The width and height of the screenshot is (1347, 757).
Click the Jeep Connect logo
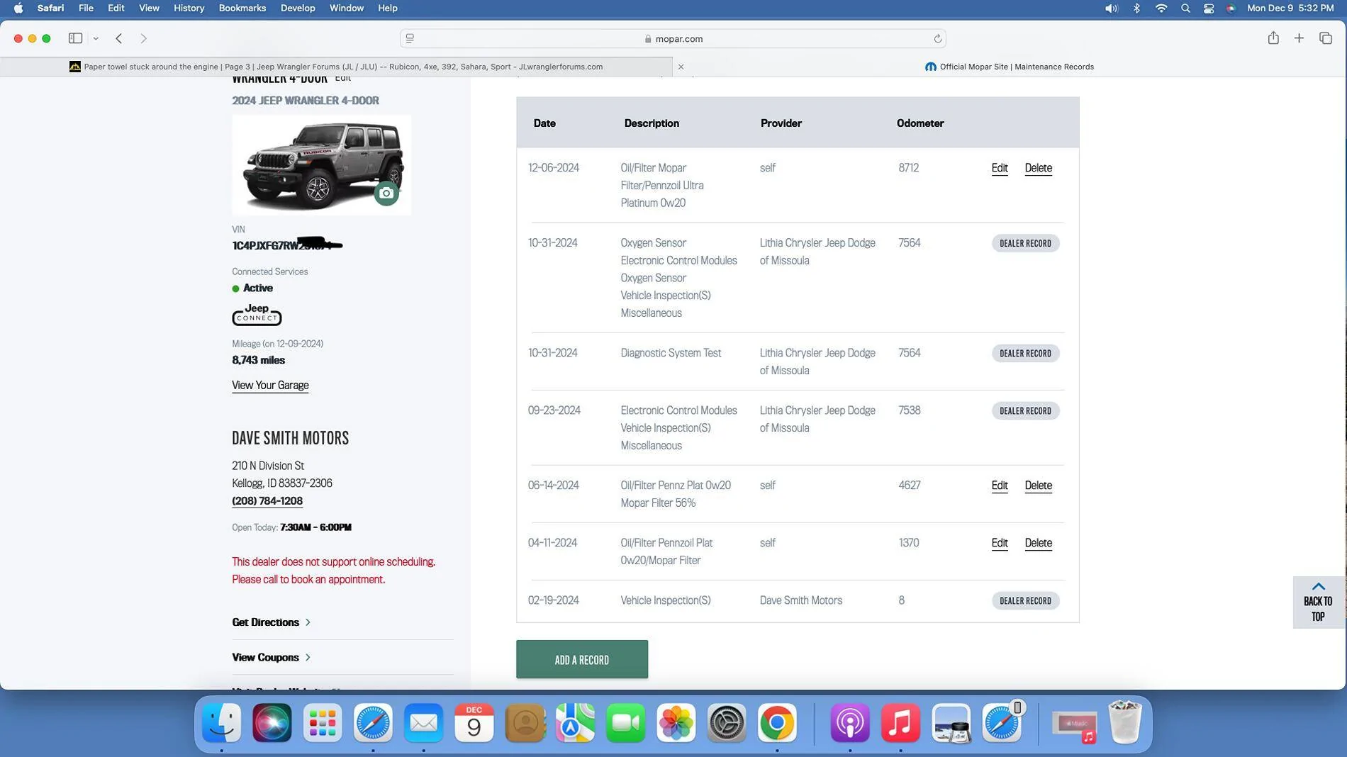tap(257, 315)
